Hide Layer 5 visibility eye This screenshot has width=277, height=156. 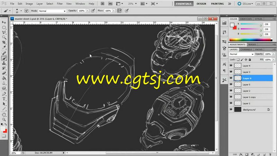(x=231, y=84)
